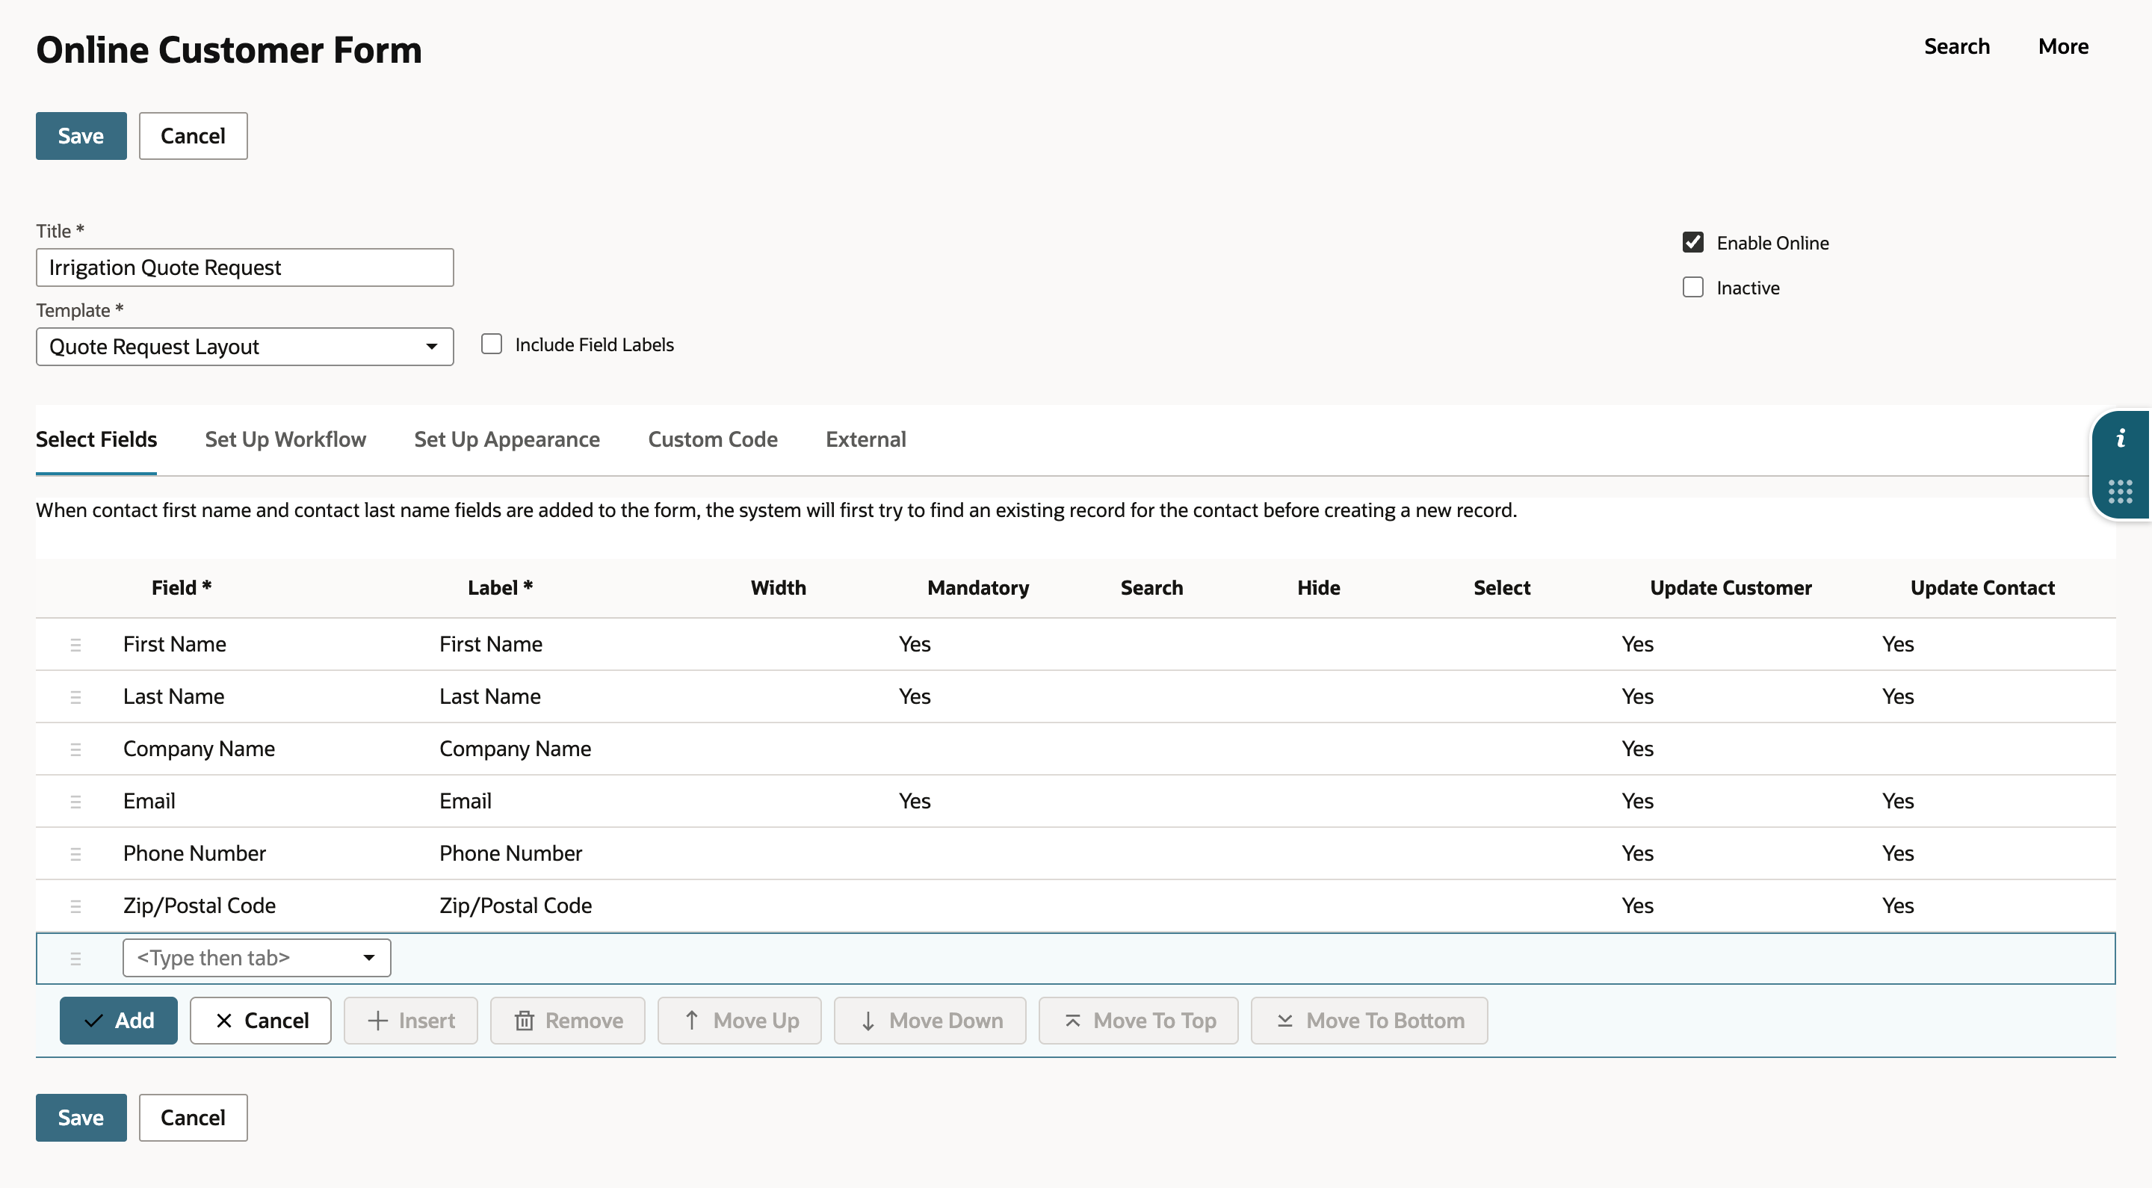Click the drag handle for First Name row
2152x1188 pixels.
[x=75, y=644]
